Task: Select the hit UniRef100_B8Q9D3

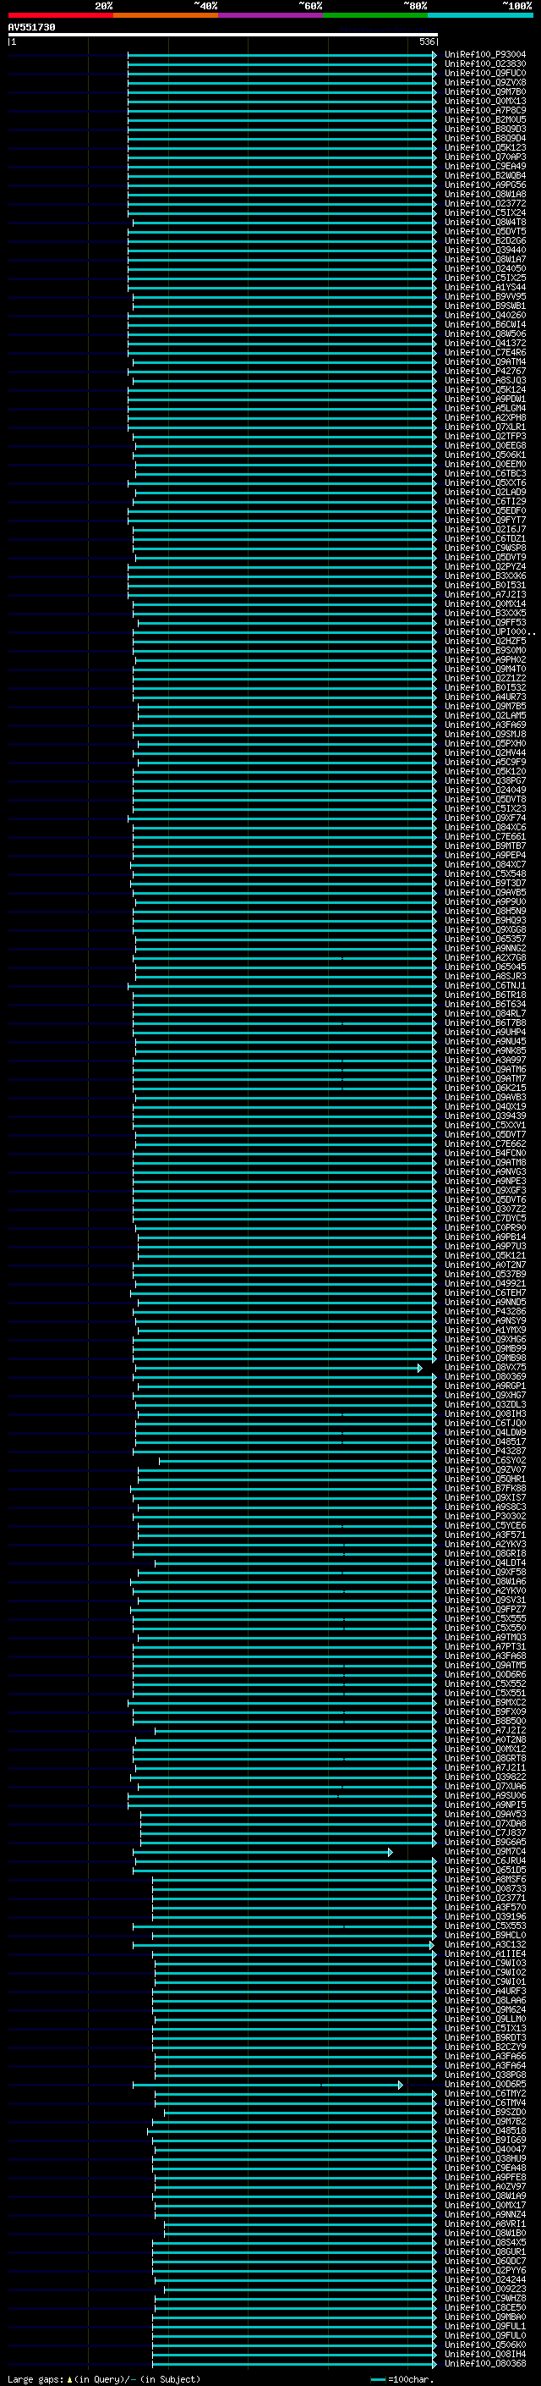Action: (485, 129)
